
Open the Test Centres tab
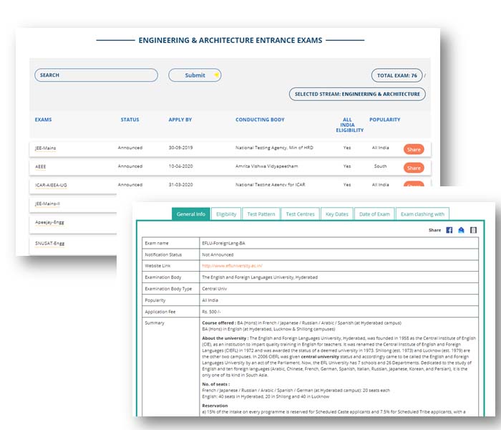pyautogui.click(x=300, y=214)
